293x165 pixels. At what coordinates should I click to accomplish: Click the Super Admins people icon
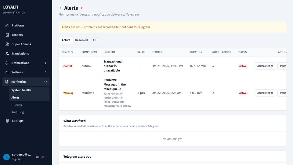tap(7, 44)
